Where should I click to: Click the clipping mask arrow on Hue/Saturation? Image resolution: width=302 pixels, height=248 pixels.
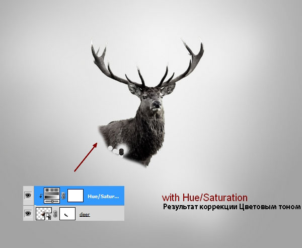(x=41, y=196)
